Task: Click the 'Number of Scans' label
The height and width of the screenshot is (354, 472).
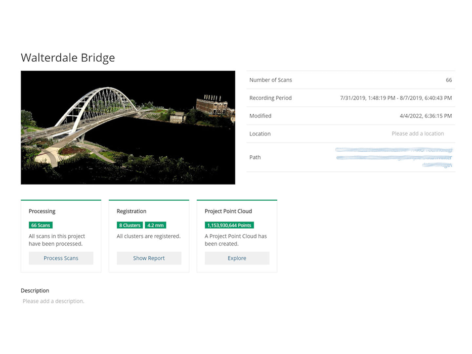Action: coord(271,80)
